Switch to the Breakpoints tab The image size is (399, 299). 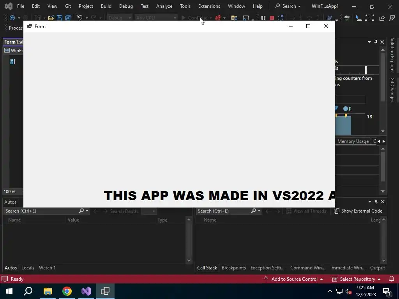click(x=234, y=268)
